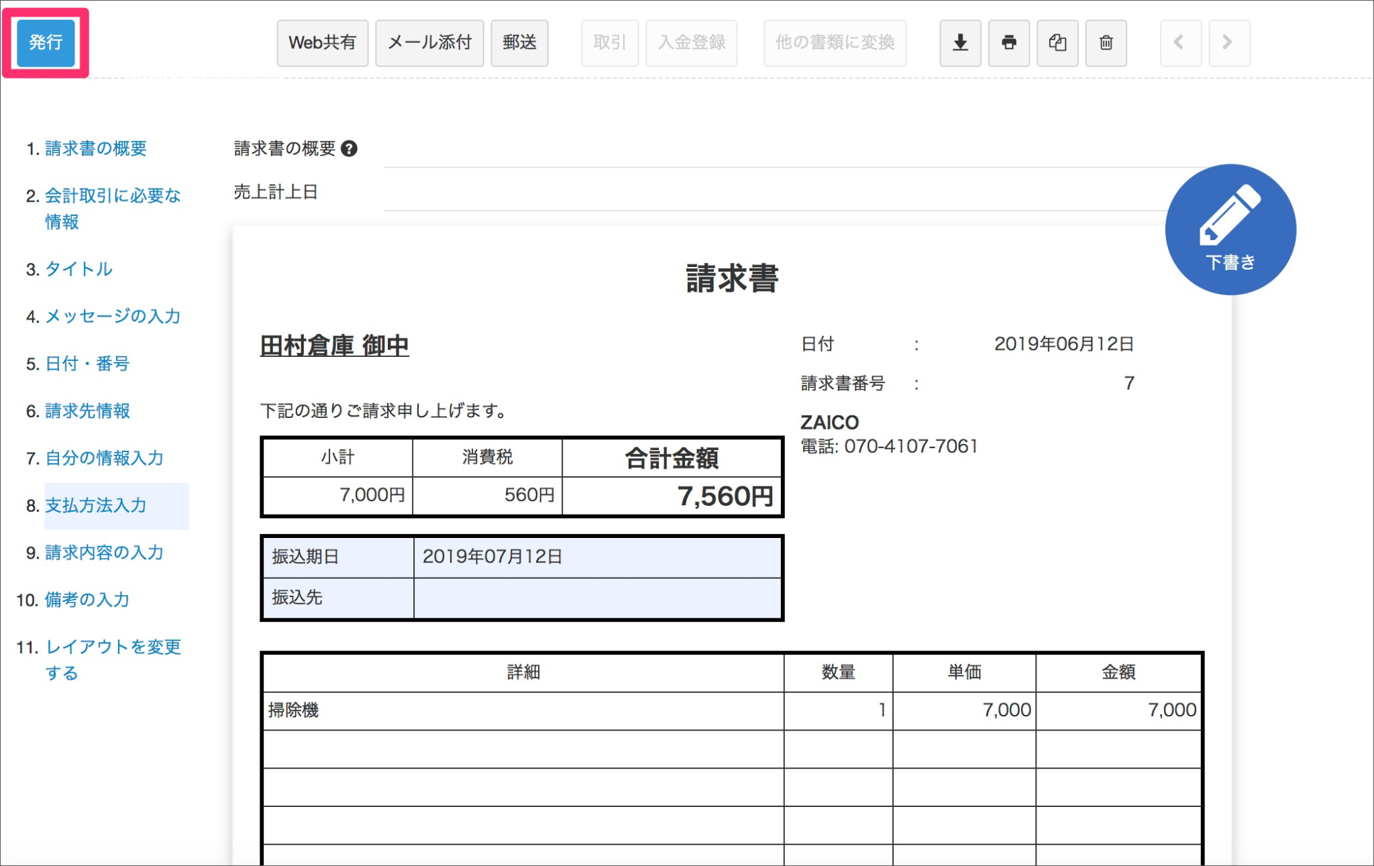
Task: Go to next invoice with the right chevron
Action: (1229, 43)
